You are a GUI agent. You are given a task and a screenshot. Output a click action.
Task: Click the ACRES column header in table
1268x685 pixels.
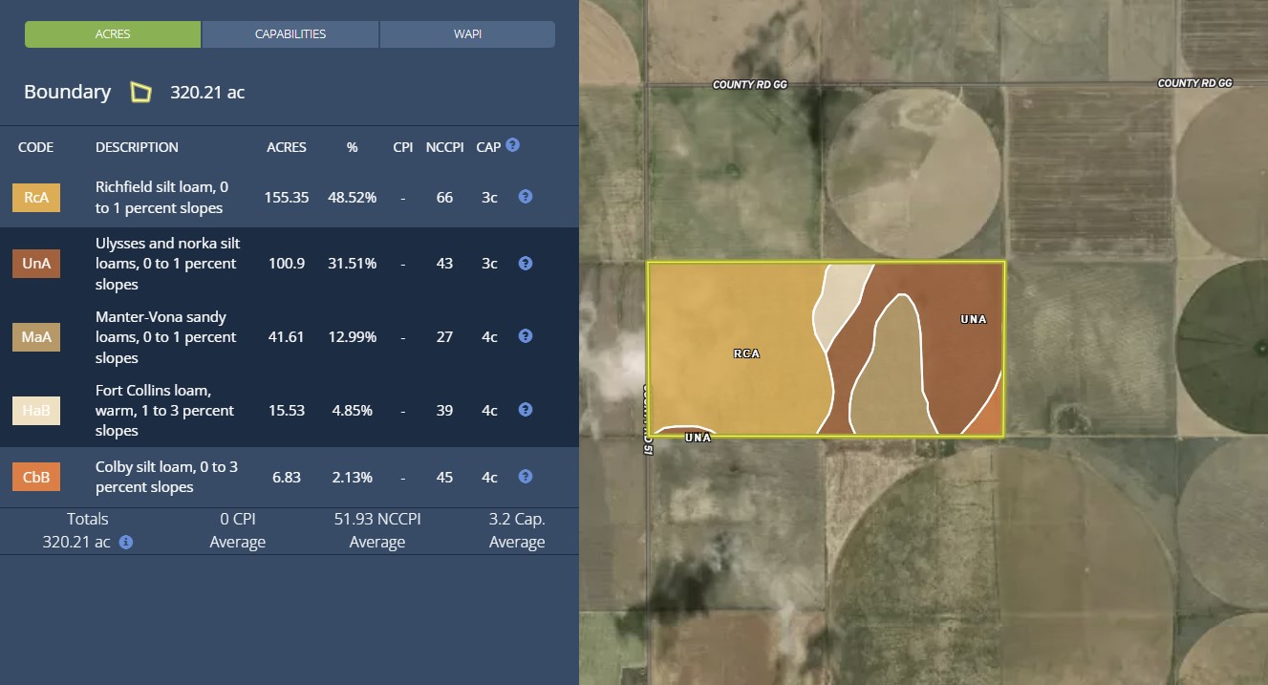[286, 147]
